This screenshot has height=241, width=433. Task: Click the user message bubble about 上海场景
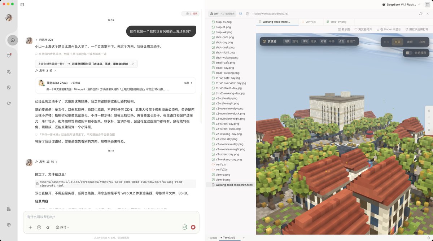point(161,31)
